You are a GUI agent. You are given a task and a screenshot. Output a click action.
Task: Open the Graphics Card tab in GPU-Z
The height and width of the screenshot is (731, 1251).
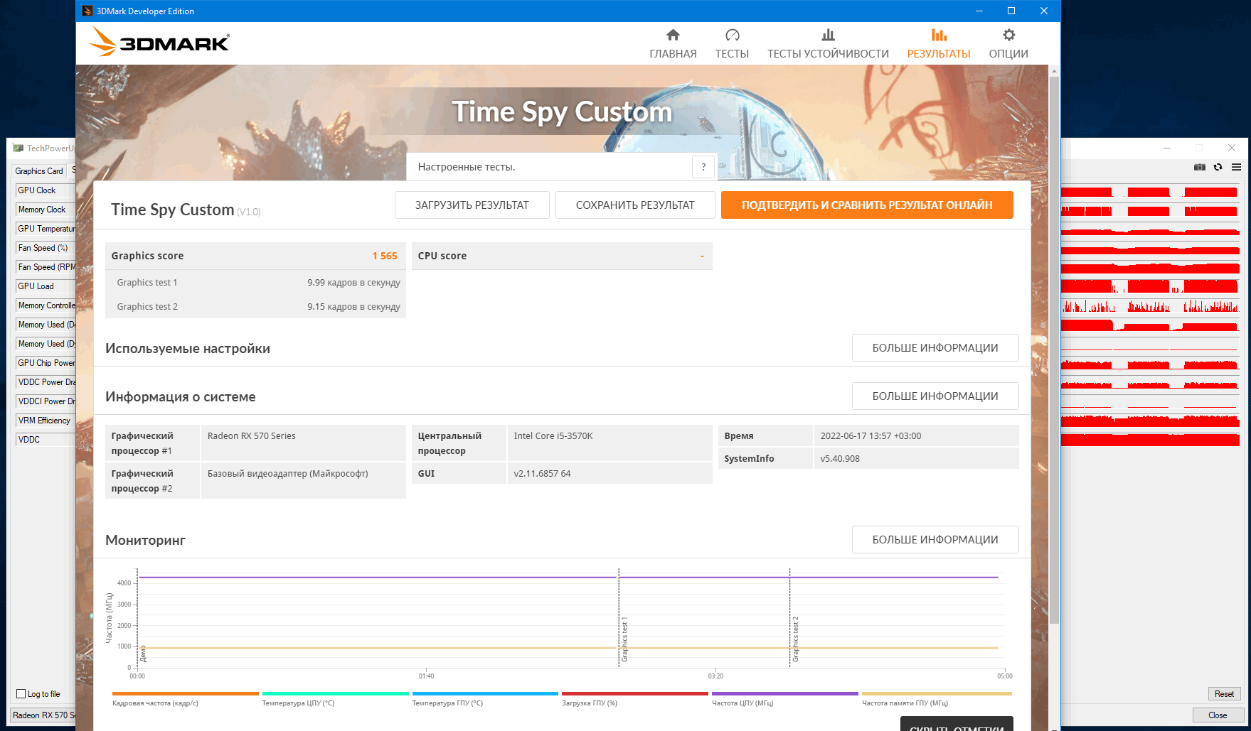[x=39, y=171]
